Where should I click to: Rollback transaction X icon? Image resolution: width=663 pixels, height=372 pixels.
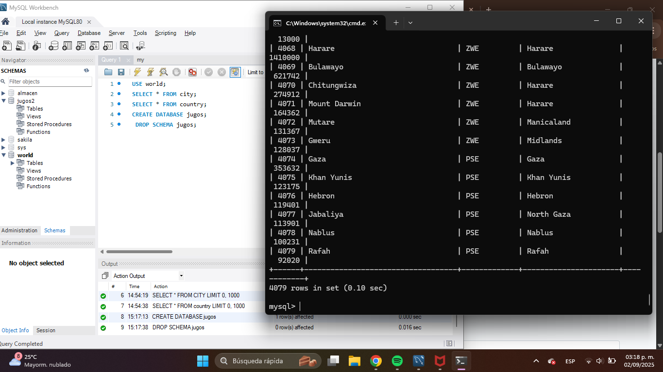[222, 72]
